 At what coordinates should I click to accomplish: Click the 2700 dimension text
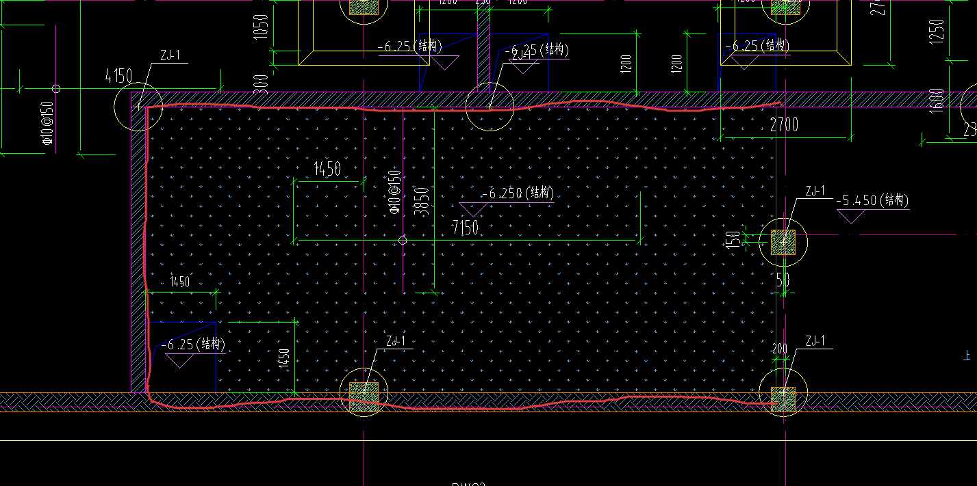(x=784, y=124)
